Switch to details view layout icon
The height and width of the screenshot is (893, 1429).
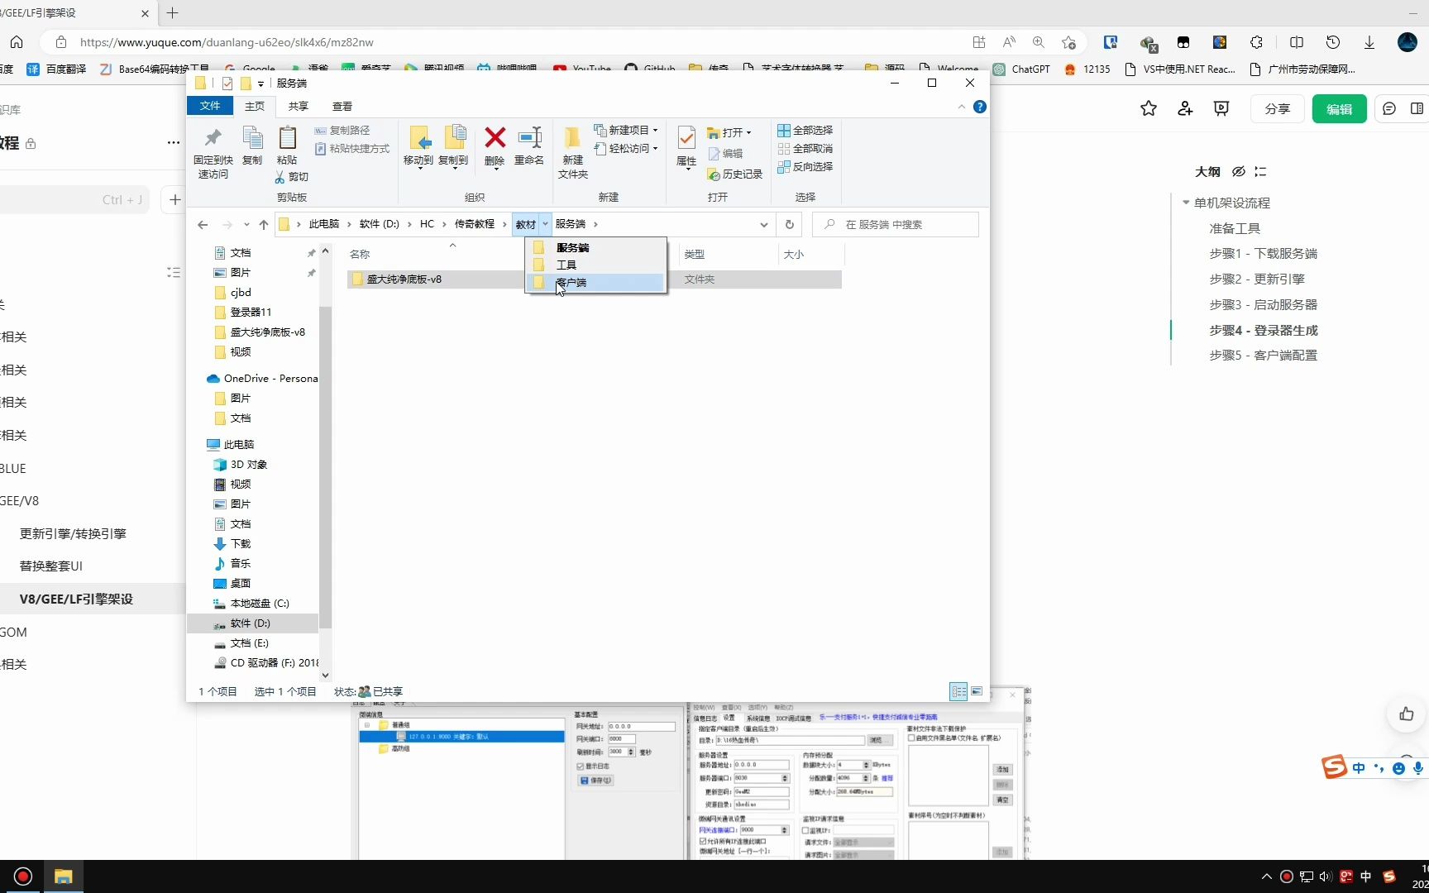click(958, 691)
